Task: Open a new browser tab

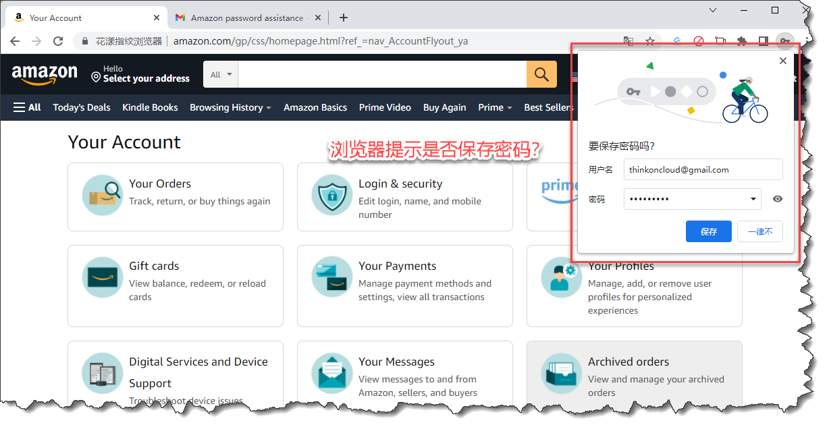Action: (x=344, y=18)
